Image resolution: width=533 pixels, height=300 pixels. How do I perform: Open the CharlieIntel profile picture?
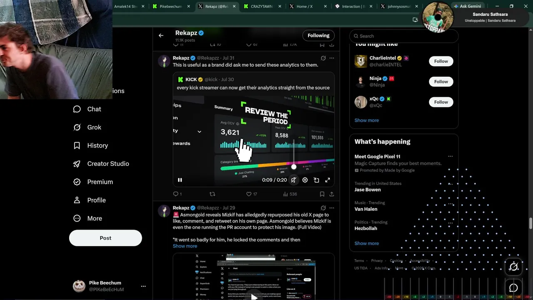(x=361, y=61)
